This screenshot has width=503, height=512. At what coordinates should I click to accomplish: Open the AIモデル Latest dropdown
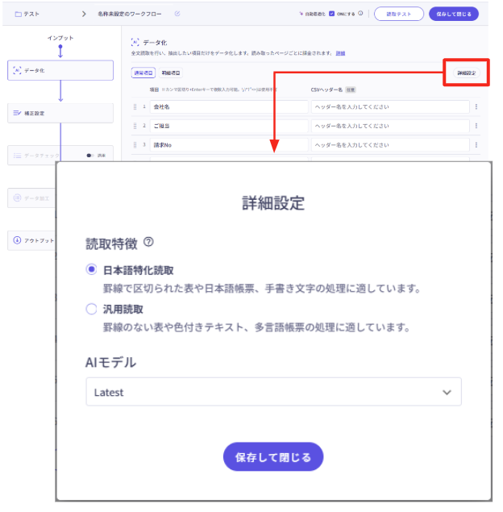point(273,392)
